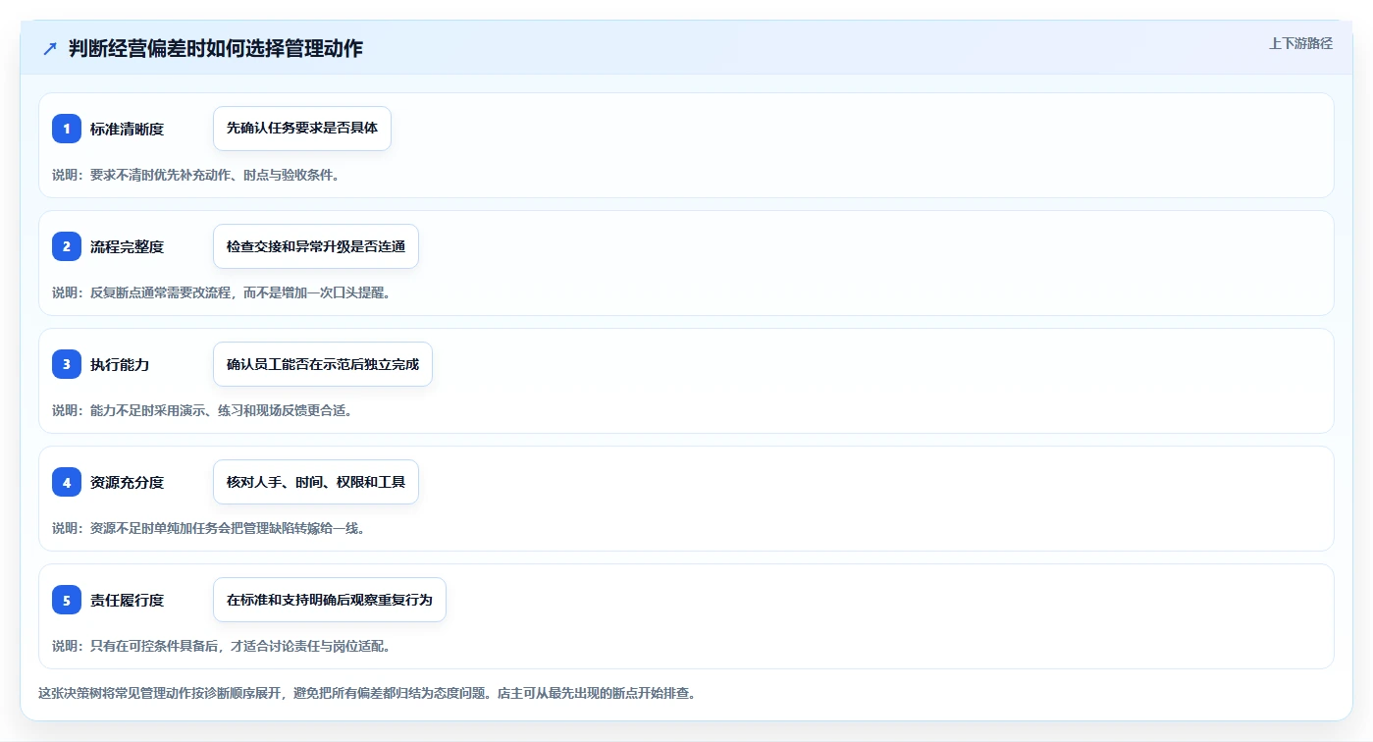Click the arrow icon beside the title

pyautogui.click(x=50, y=49)
